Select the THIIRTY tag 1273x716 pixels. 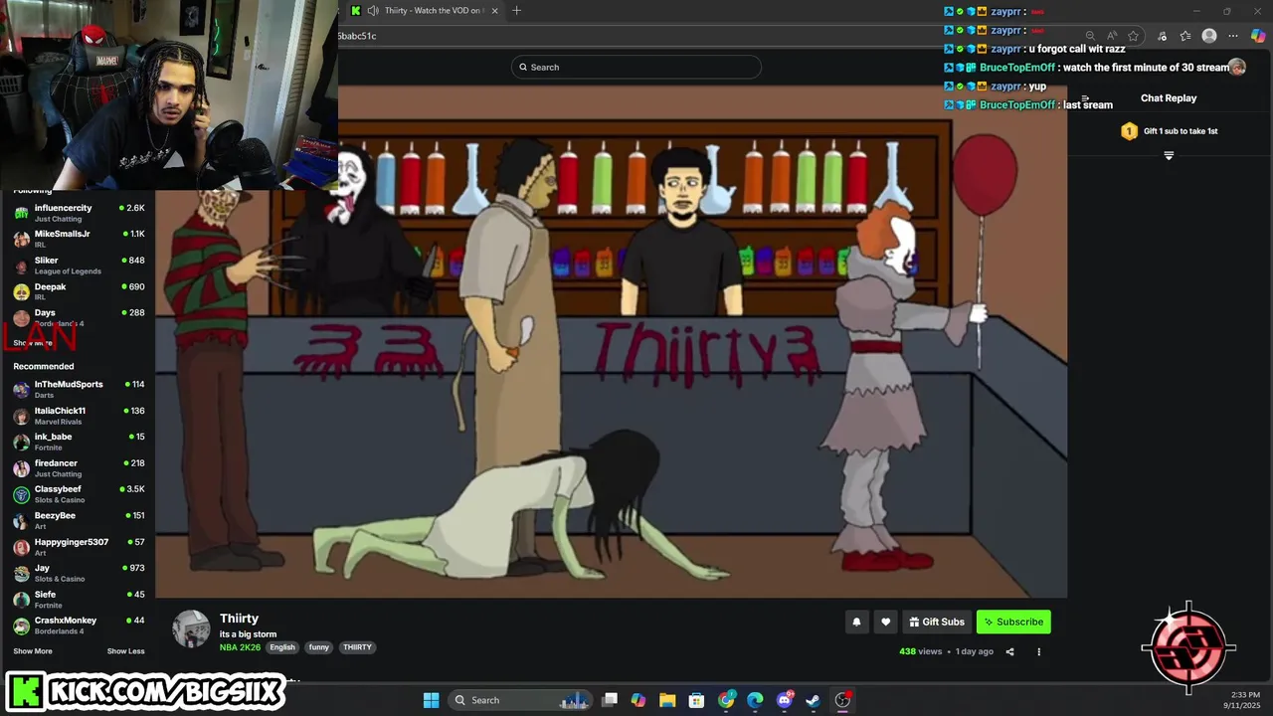point(357,647)
